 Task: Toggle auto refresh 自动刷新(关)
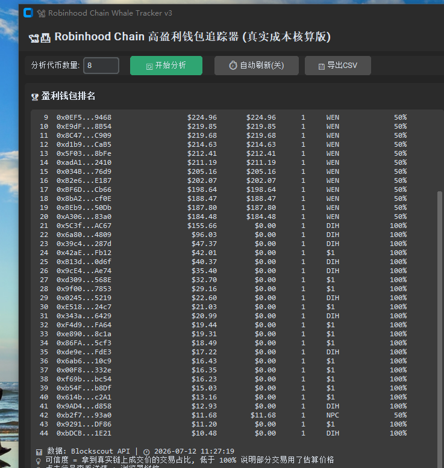257,66
